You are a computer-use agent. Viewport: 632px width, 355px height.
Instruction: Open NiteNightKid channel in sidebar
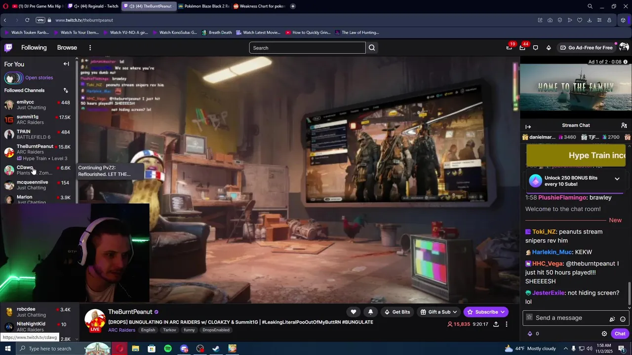tap(38, 327)
